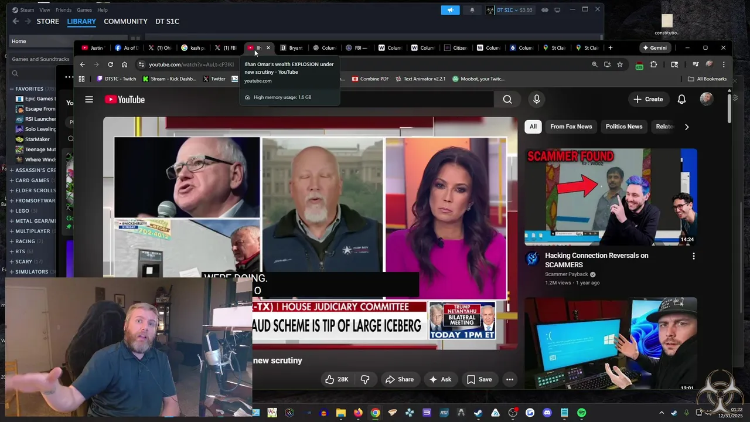Viewport: 750px width, 422px height.
Task: Open Steam COMMUNITY tab
Action: pos(125,21)
